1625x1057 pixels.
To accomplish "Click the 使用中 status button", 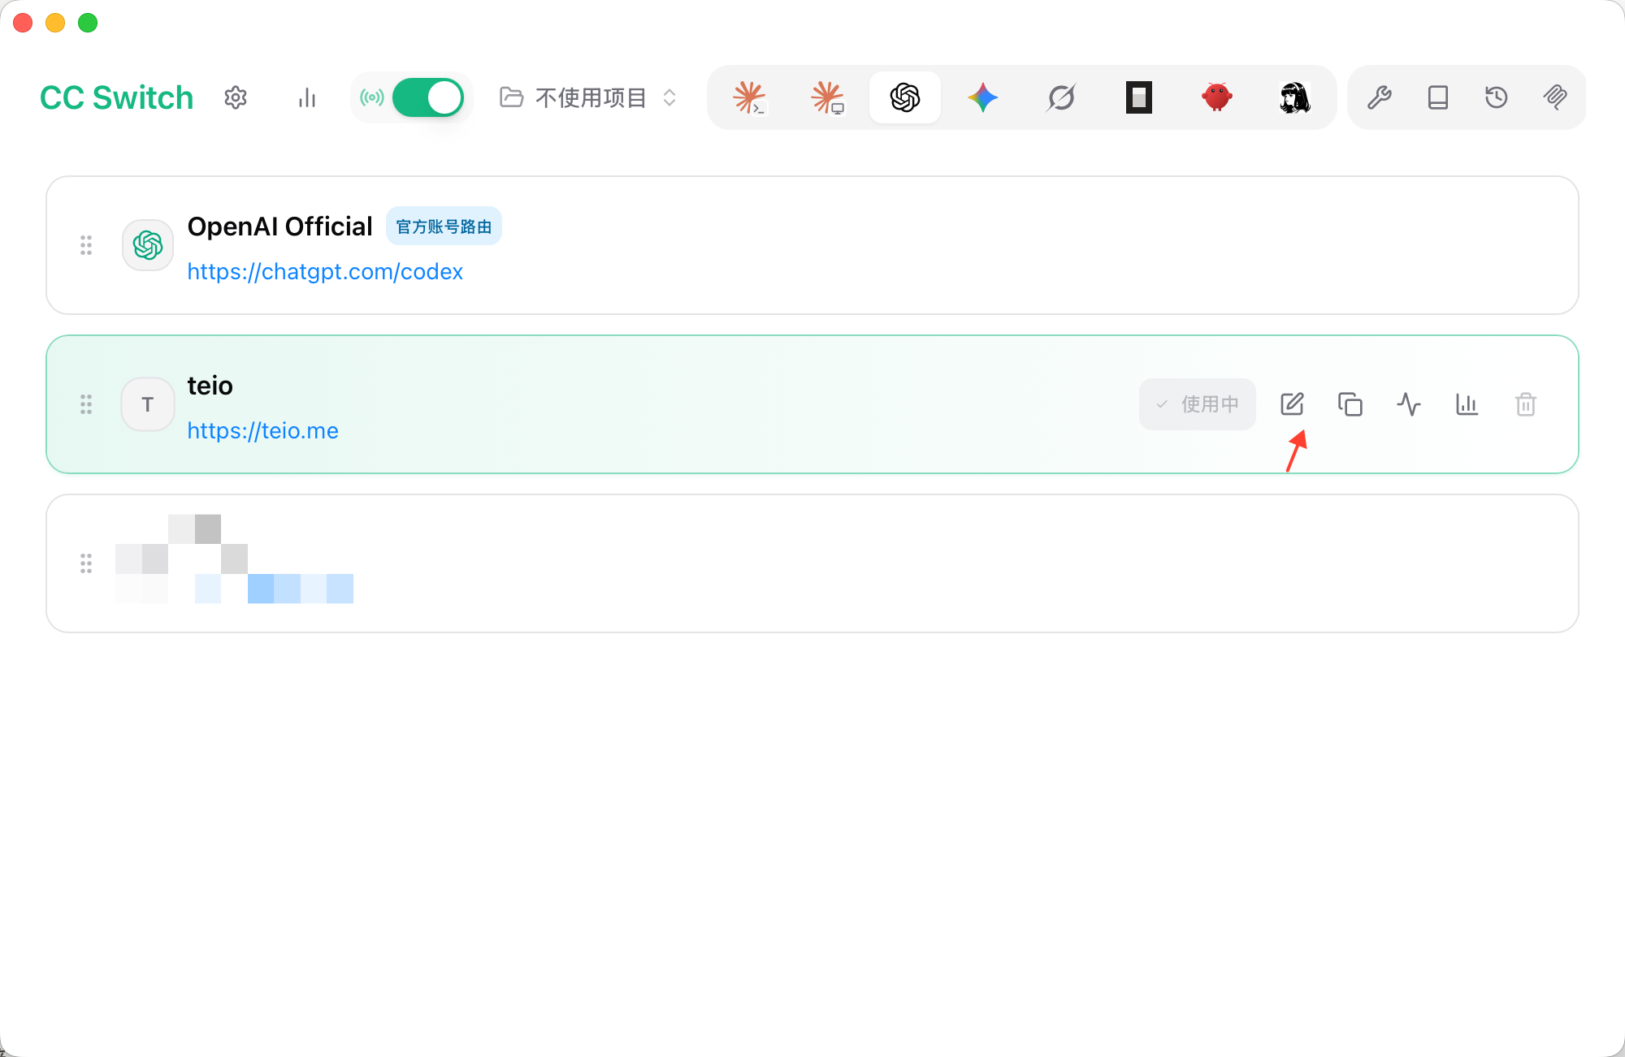I will [x=1198, y=404].
